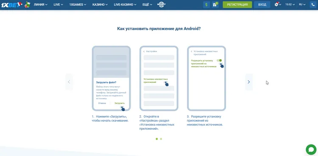Open the holiday gift promo icon
Screen dimensions: 318x156
[x=27, y=5]
